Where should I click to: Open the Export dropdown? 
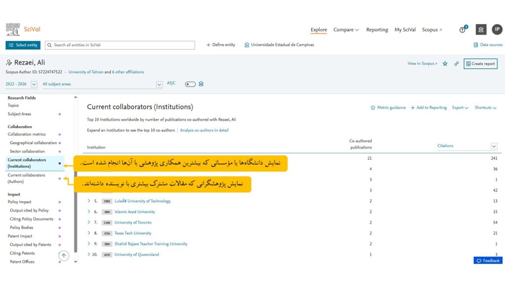[460, 107]
